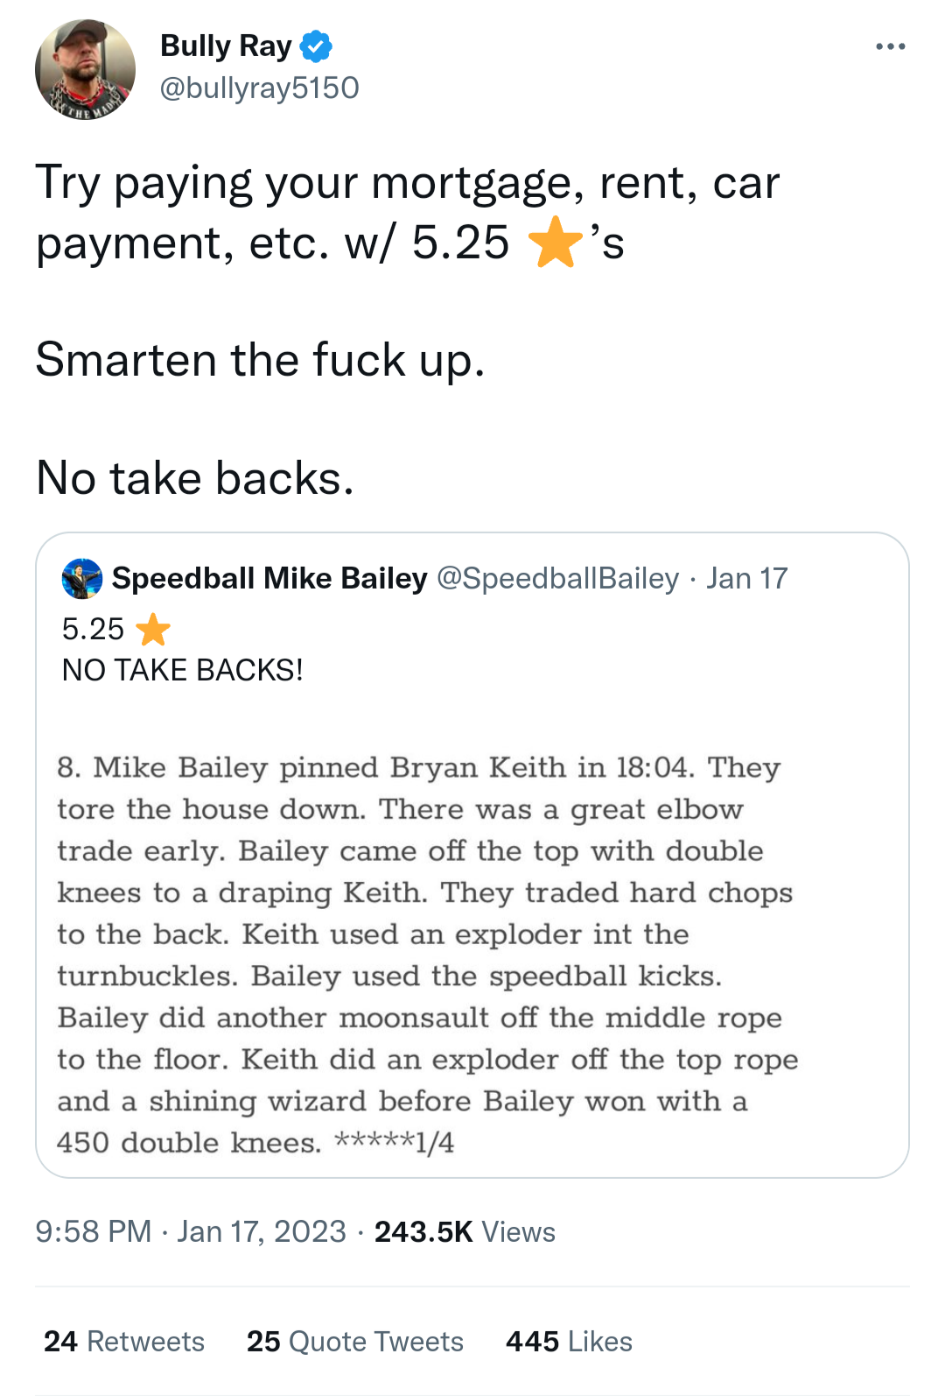
Task: Click Speedball Mike Bailey's small avatar
Action: (x=82, y=579)
